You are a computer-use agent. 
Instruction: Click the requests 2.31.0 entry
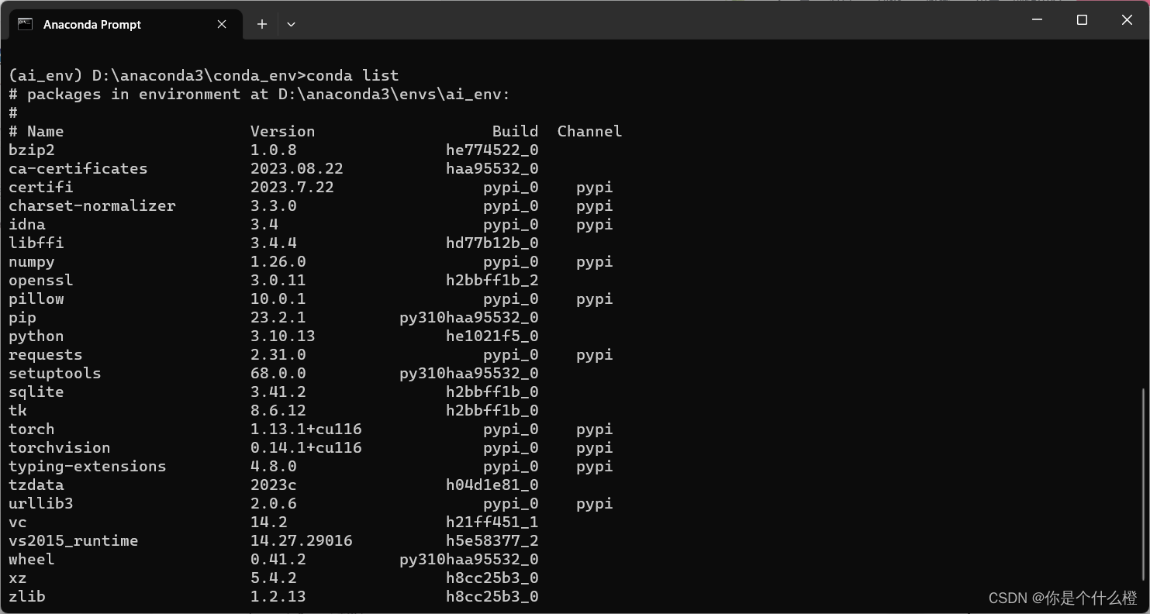pos(45,354)
